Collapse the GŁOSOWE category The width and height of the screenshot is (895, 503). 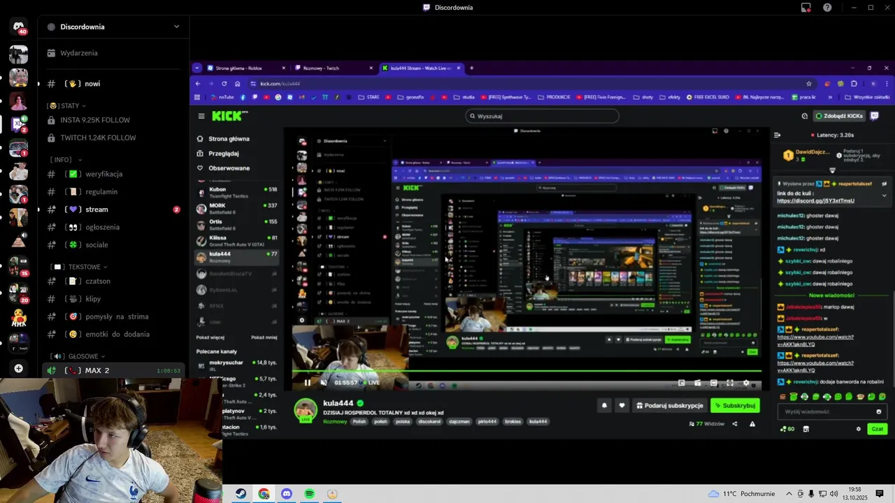(77, 356)
